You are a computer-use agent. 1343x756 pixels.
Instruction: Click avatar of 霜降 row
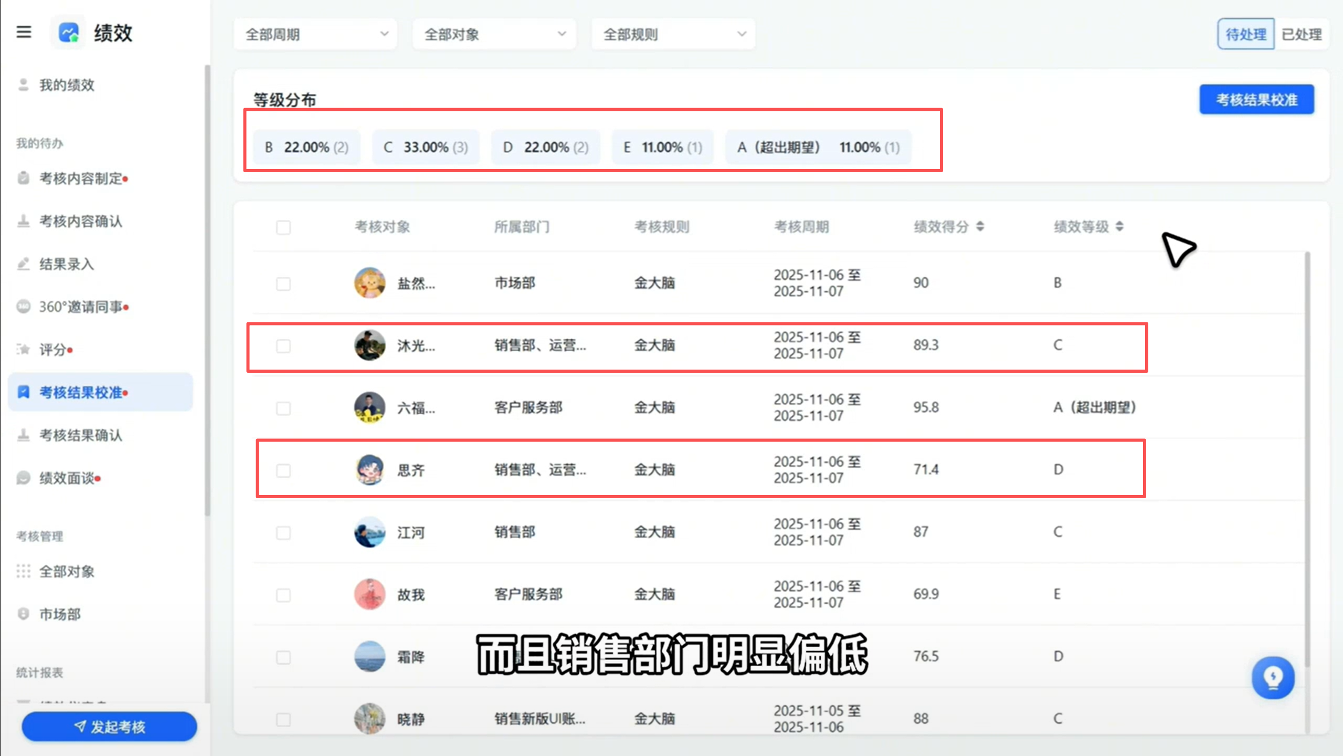pyautogui.click(x=369, y=656)
